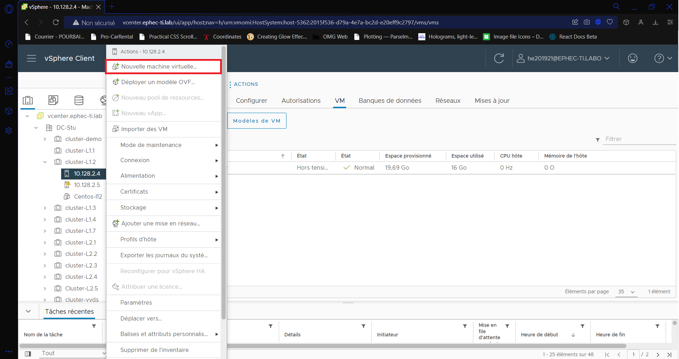Switch to the Configurer tab
679x359 pixels.
click(x=252, y=101)
